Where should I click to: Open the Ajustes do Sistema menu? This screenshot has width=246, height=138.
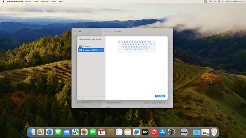tap(15, 2)
